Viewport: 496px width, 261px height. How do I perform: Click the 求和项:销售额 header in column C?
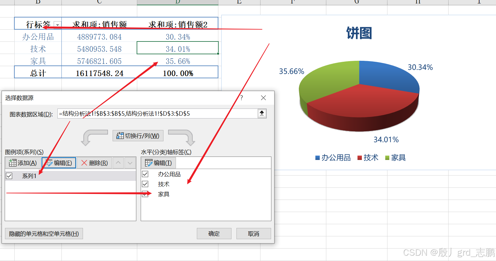[99, 24]
